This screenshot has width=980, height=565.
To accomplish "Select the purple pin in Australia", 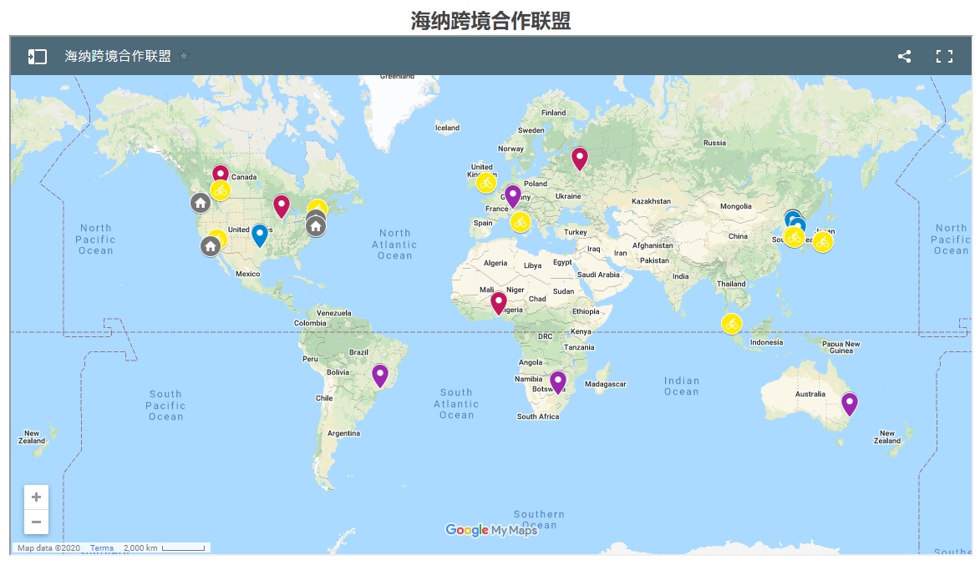I will (850, 402).
